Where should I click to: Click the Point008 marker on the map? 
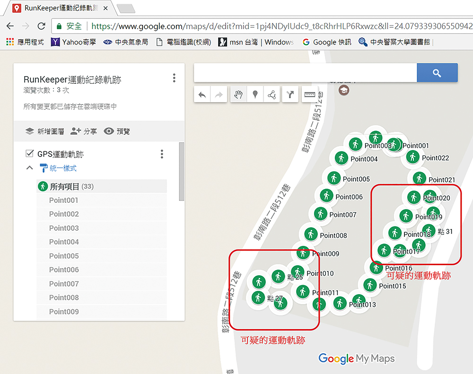point(311,234)
